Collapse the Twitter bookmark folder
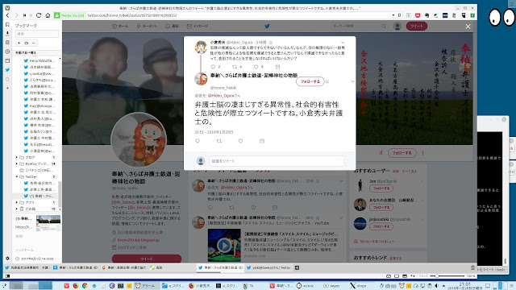Image resolution: width=516 pixels, height=290 pixels. pos(16,176)
